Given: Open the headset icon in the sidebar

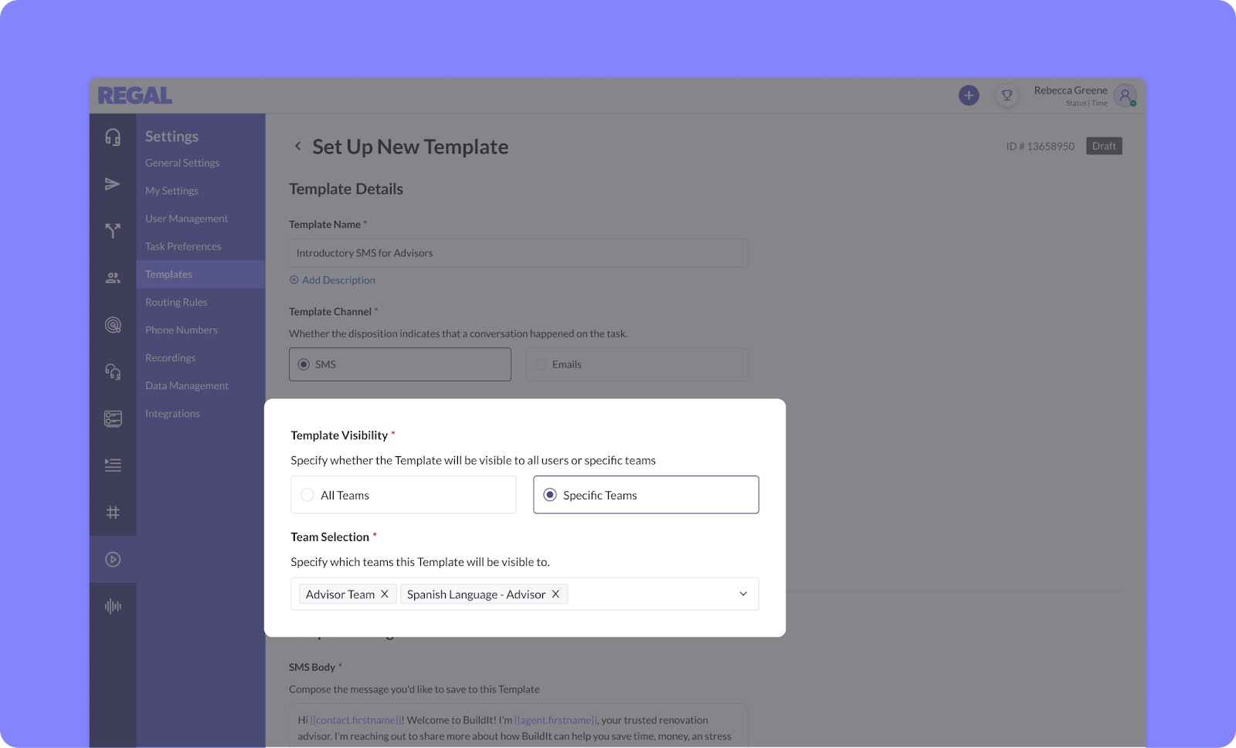Looking at the screenshot, I should 113,137.
